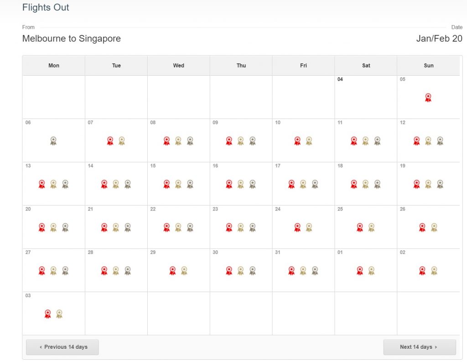Click the red ribbon icon on day 29
Viewport: 467px width, 362px height.
point(172,271)
